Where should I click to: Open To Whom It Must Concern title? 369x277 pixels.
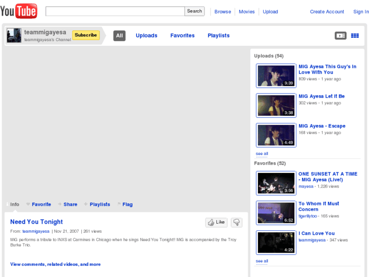coord(319,206)
